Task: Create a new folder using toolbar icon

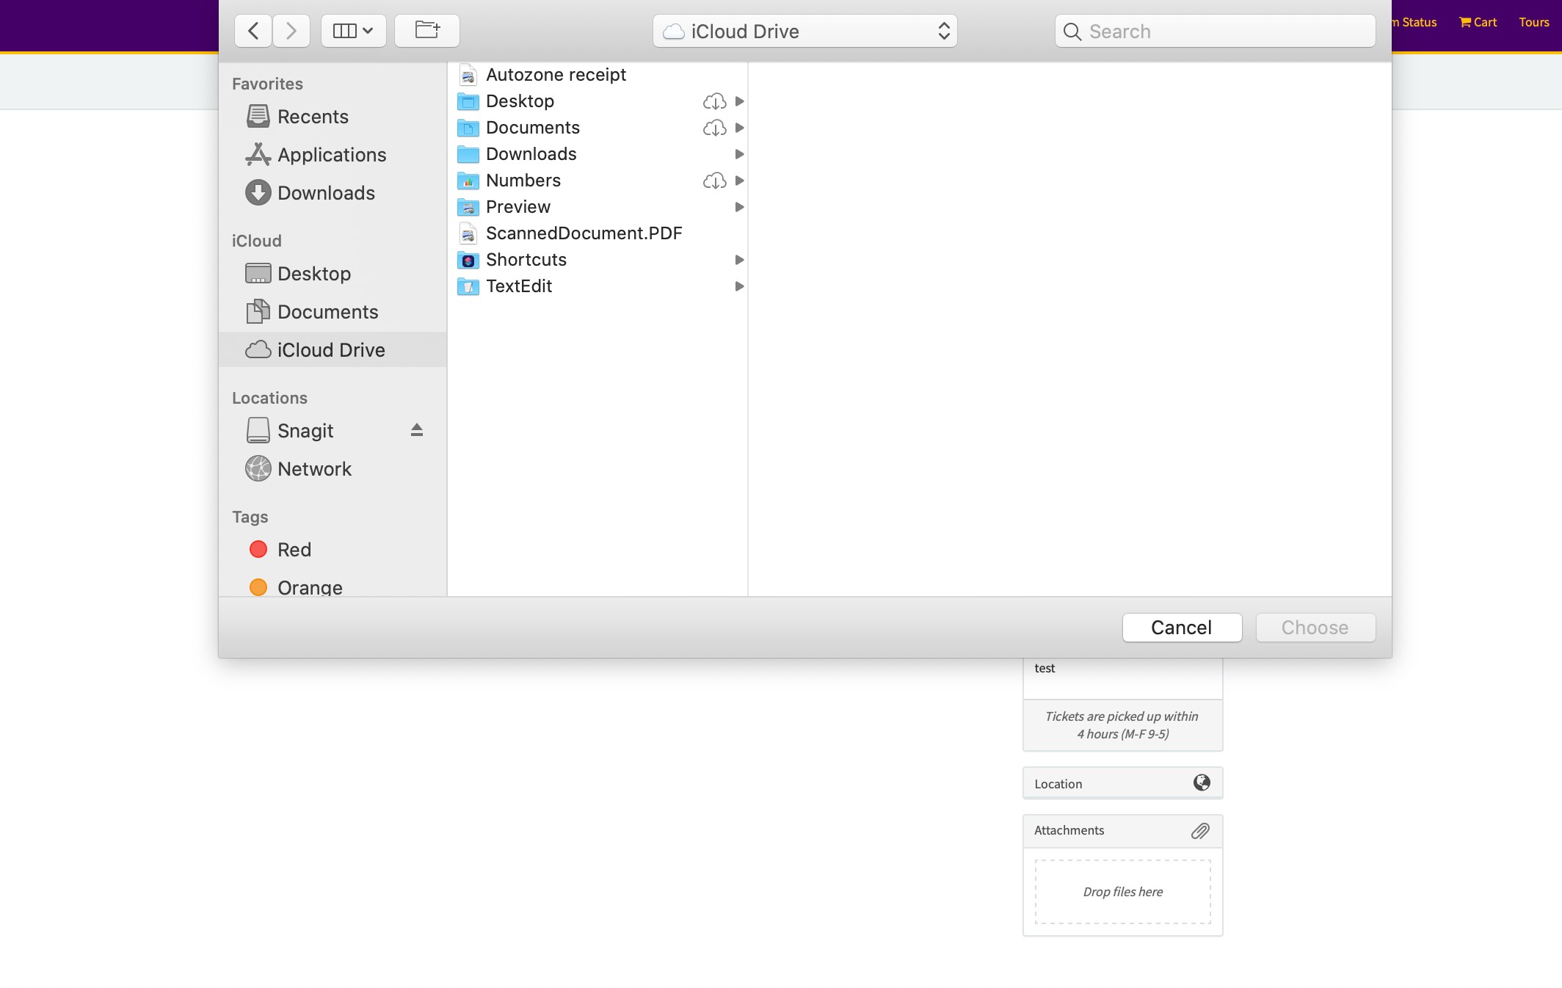Action: coord(427,31)
